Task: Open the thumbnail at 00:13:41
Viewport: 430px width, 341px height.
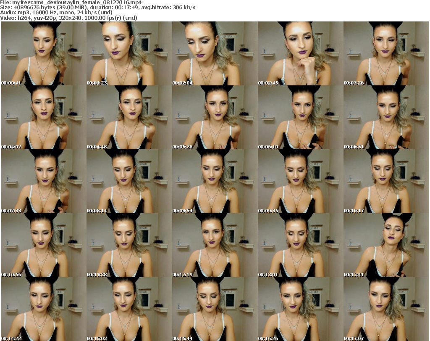Action: pyautogui.click(x=386, y=245)
